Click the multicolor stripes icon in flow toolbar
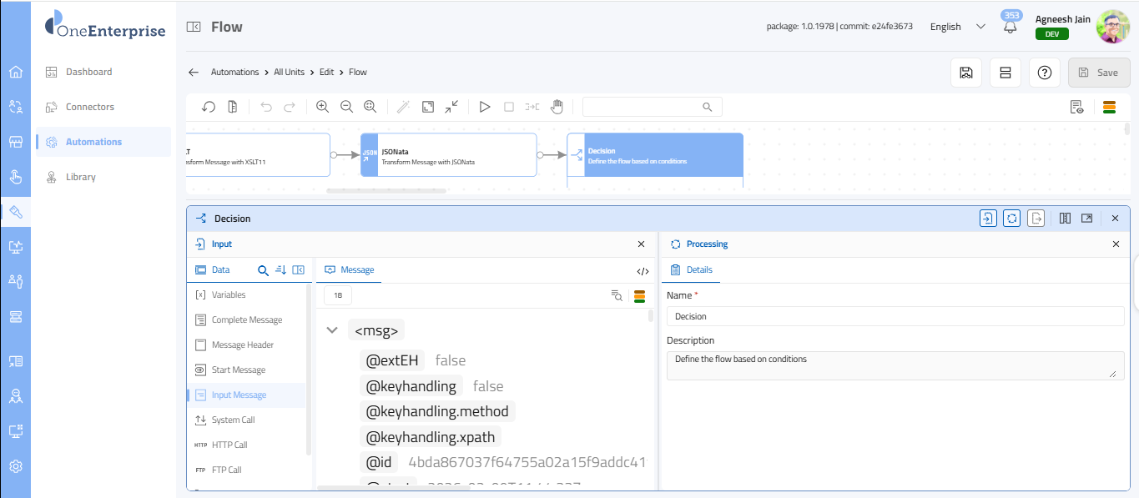Image resolution: width=1139 pixels, height=498 pixels. click(1110, 107)
